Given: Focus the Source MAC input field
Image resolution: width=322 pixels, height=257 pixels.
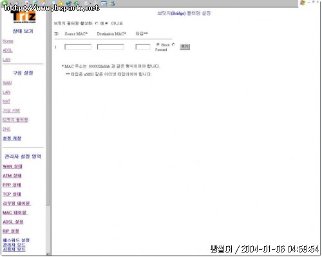Looking at the screenshot, I should tap(78, 47).
